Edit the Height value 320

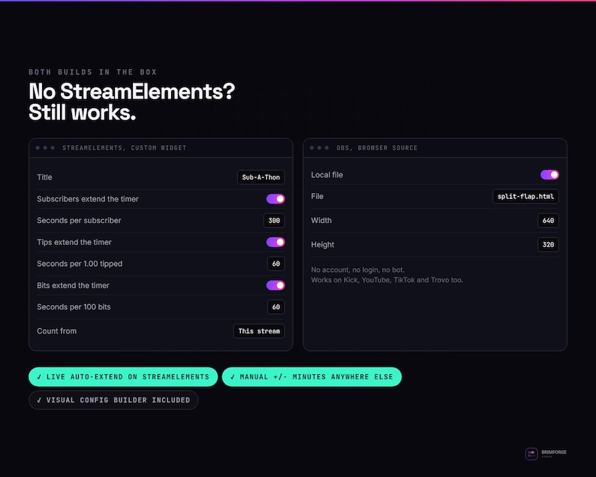tap(548, 245)
